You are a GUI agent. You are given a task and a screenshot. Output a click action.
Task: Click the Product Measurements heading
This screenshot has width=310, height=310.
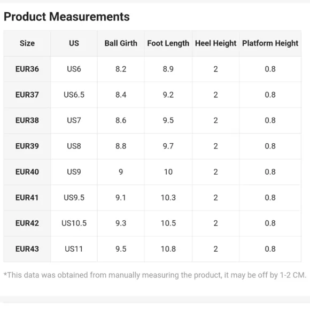[67, 17]
